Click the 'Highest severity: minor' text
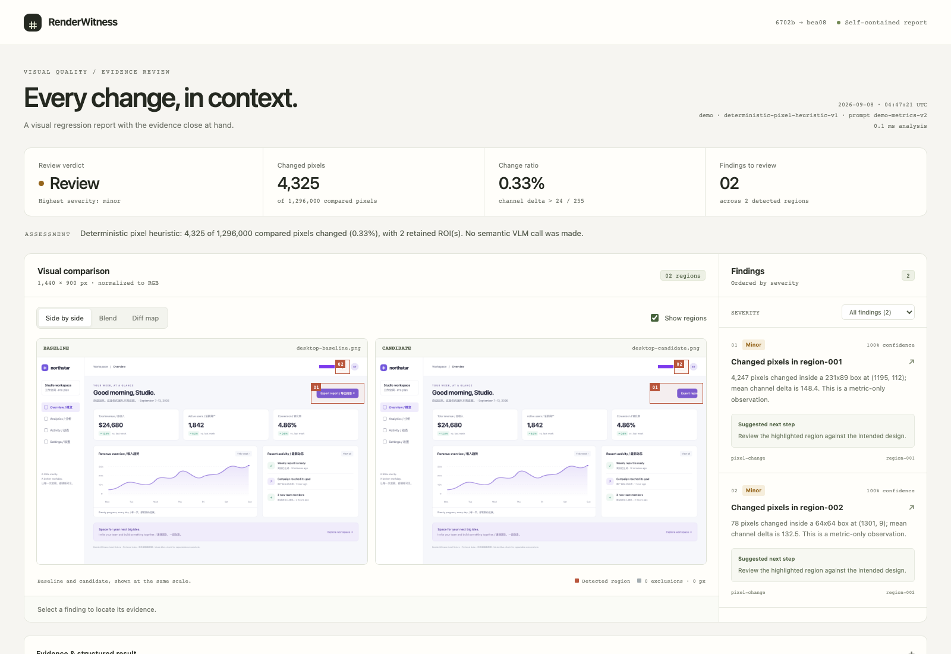Screen dimensions: 951x654 [x=80, y=201]
